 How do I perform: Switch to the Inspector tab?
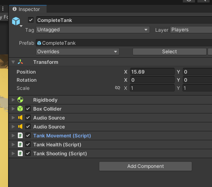point(28,9)
